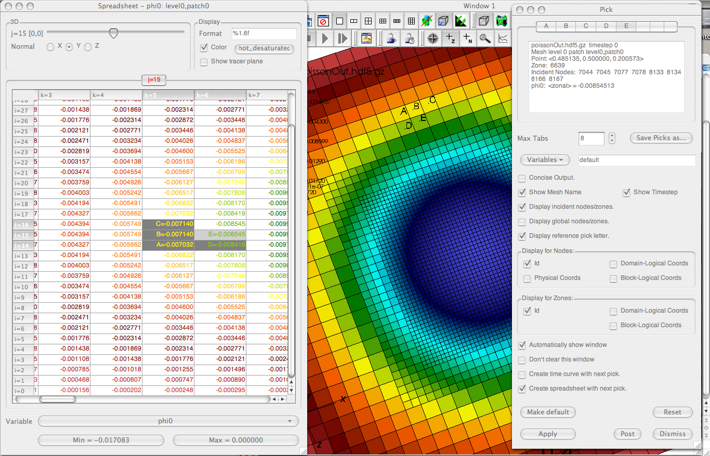Increase Max Tabs with the stepper
Viewport: 710px width, 456px height.
(612, 136)
